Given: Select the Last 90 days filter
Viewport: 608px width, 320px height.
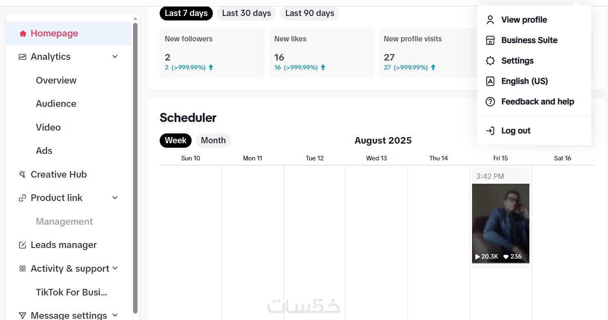Looking at the screenshot, I should point(310,13).
